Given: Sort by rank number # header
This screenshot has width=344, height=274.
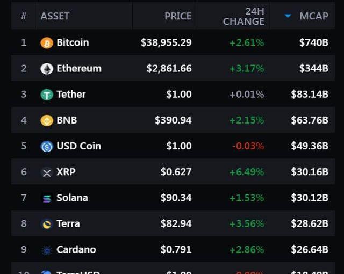Looking at the screenshot, I should point(24,16).
